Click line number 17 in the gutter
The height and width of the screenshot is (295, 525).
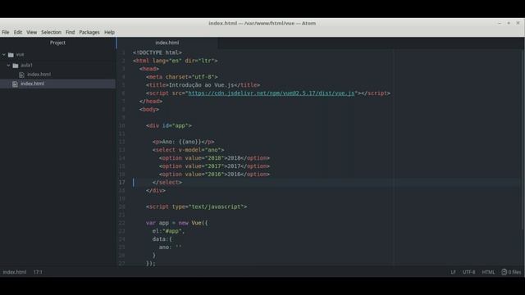pyautogui.click(x=122, y=182)
